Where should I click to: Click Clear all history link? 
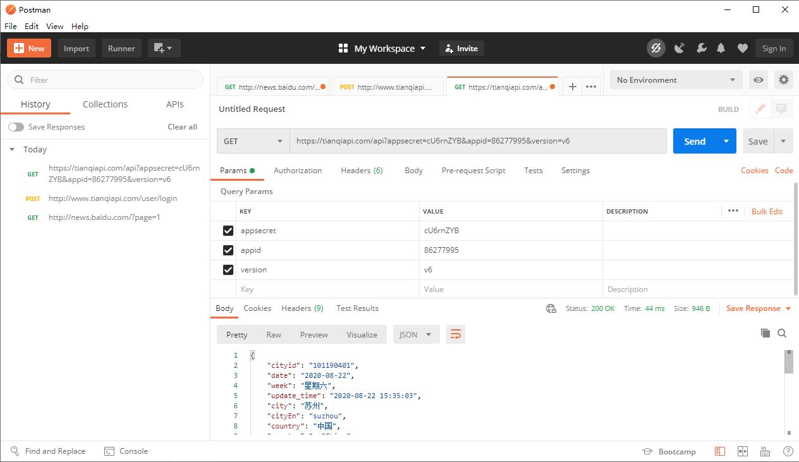click(x=182, y=127)
